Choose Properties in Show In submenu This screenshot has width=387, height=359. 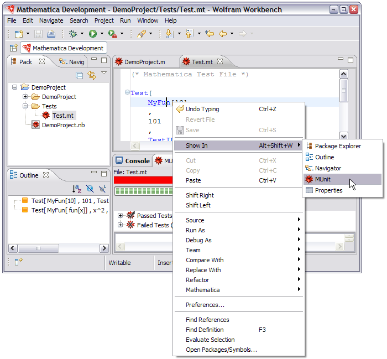click(x=342, y=190)
